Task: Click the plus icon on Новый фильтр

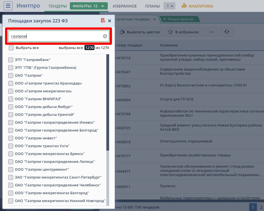Action: point(164,19)
